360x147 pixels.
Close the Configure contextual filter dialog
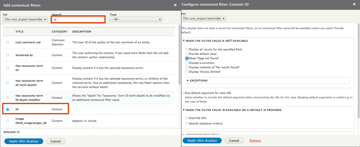pyautogui.click(x=354, y=4)
